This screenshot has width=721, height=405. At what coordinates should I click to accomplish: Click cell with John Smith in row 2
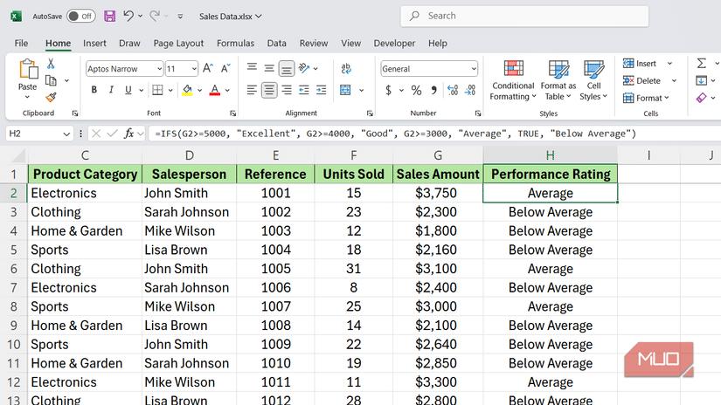click(x=190, y=193)
